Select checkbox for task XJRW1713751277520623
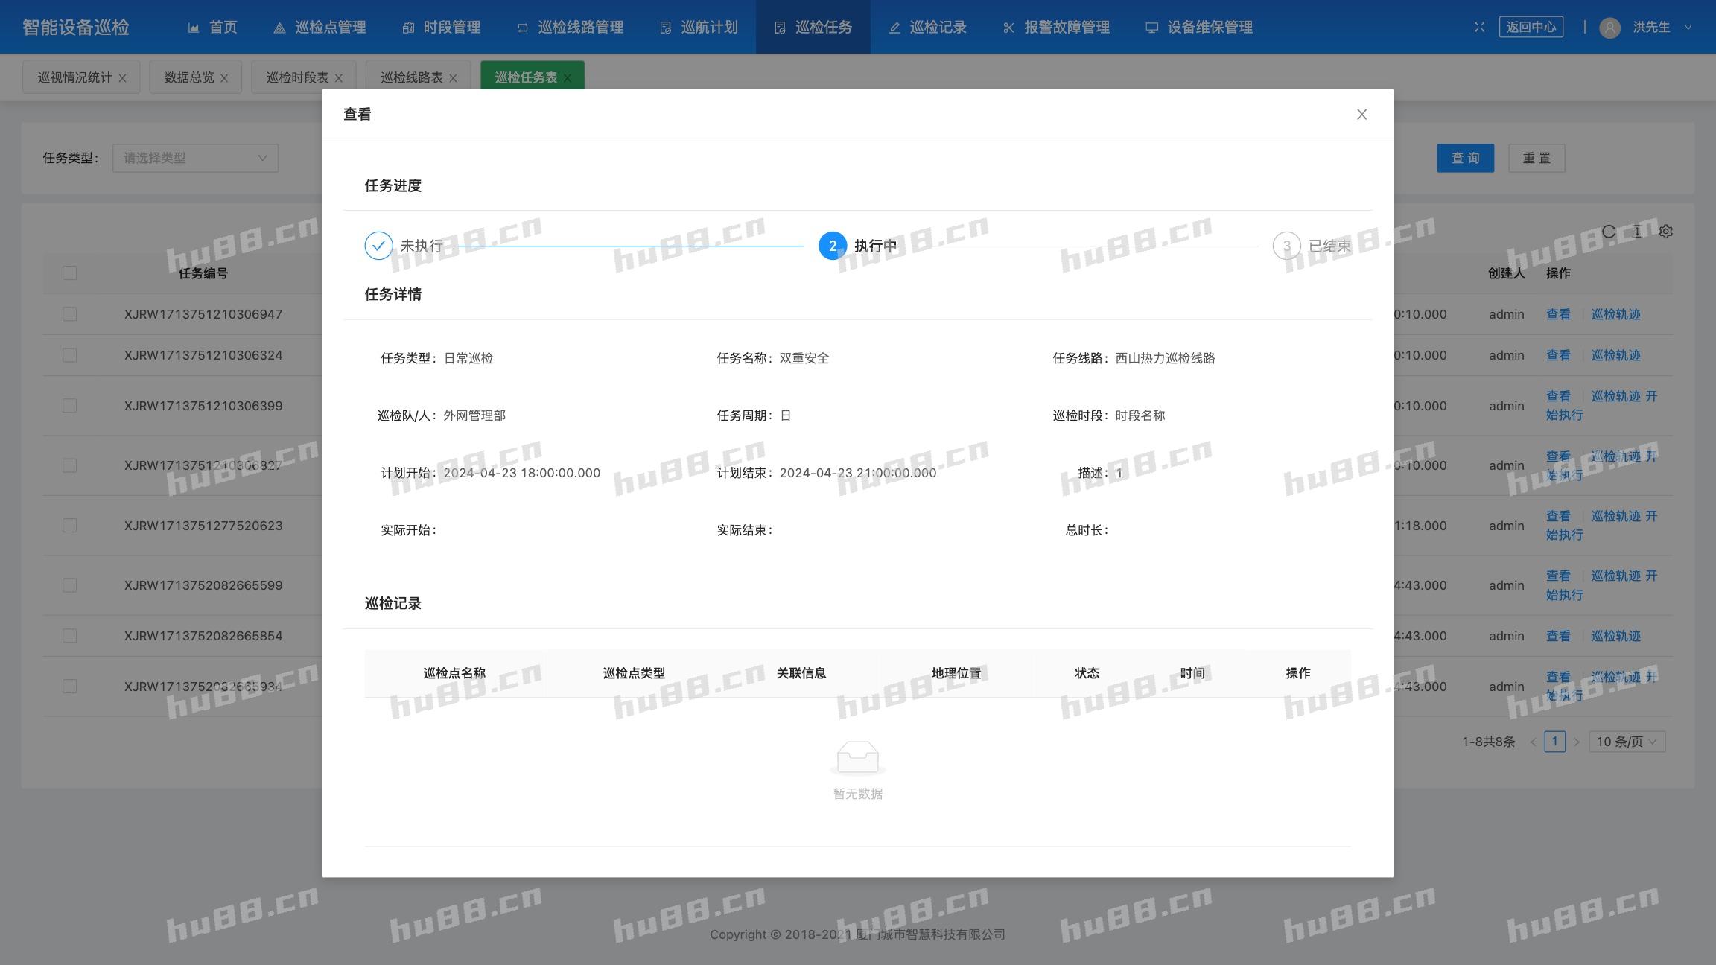This screenshot has width=1716, height=965. [70, 526]
